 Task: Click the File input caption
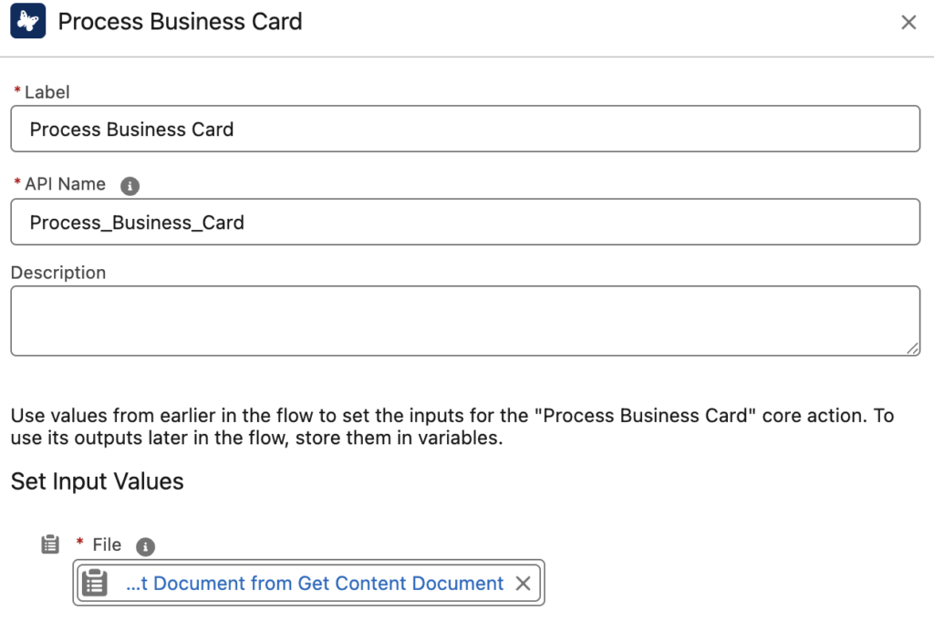click(x=107, y=544)
